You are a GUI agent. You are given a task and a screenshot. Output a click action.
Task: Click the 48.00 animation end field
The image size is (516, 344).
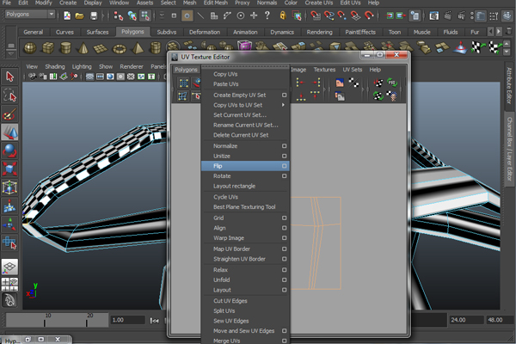(x=499, y=320)
